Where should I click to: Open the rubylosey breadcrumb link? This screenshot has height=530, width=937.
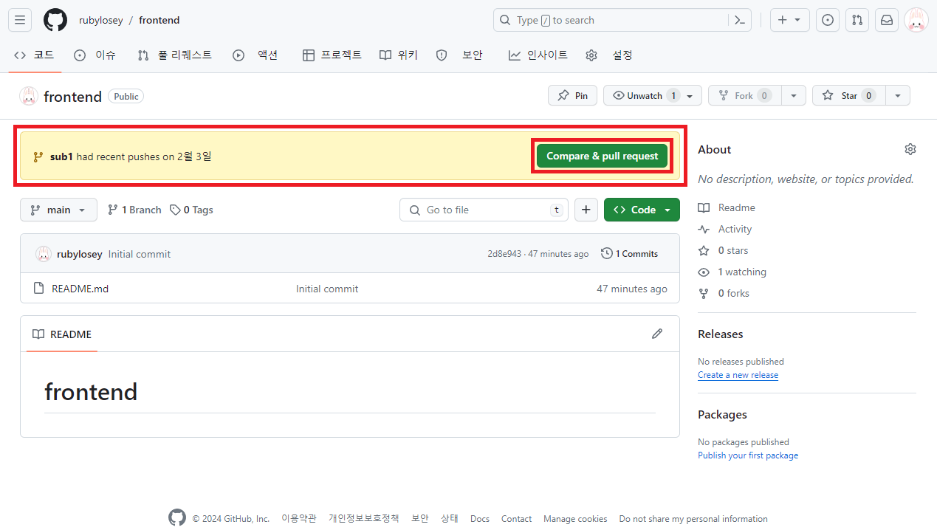(101, 20)
